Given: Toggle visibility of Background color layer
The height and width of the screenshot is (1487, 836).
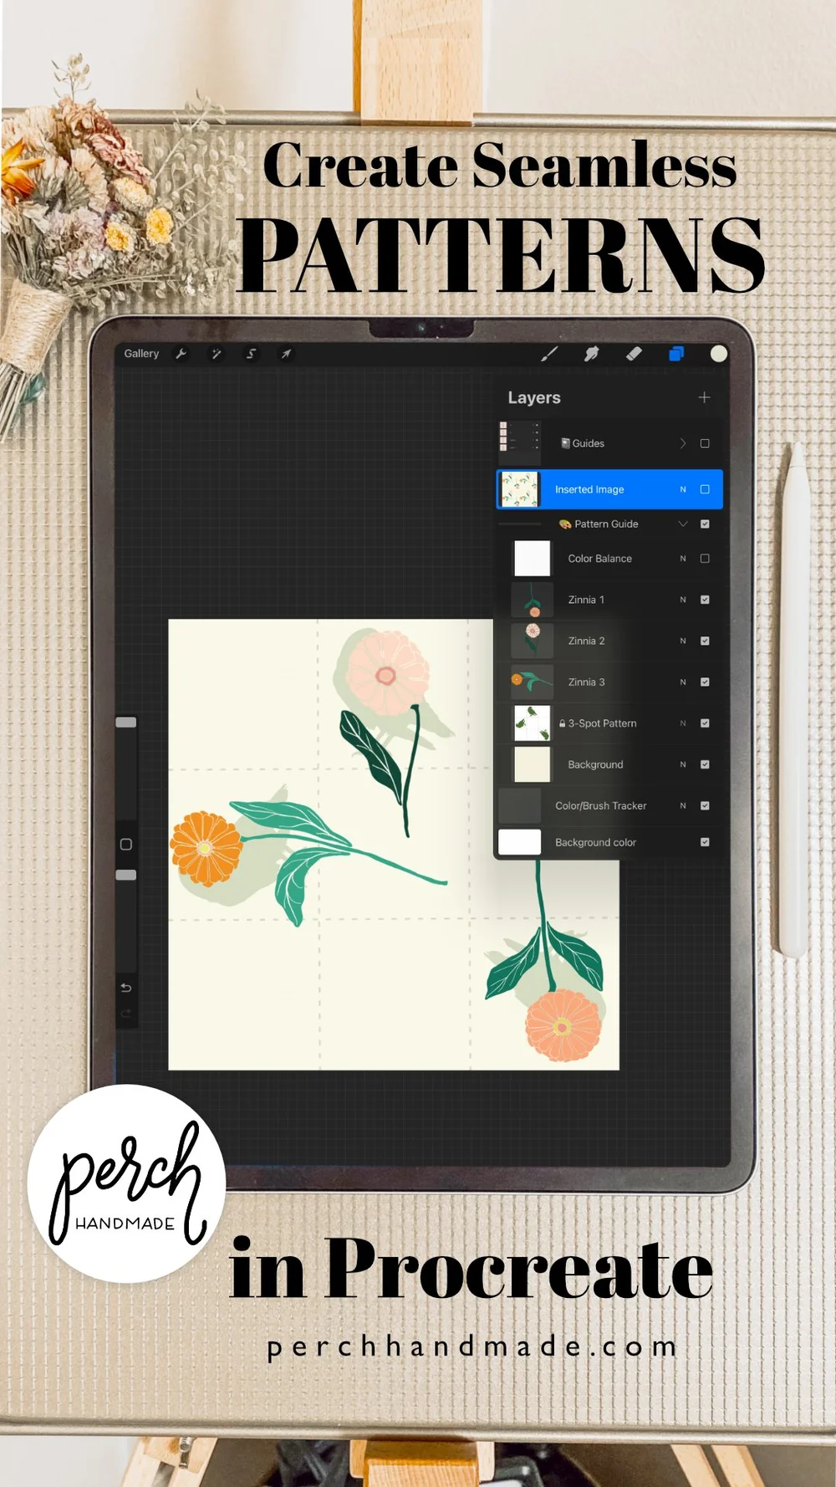Looking at the screenshot, I should pyautogui.click(x=705, y=842).
